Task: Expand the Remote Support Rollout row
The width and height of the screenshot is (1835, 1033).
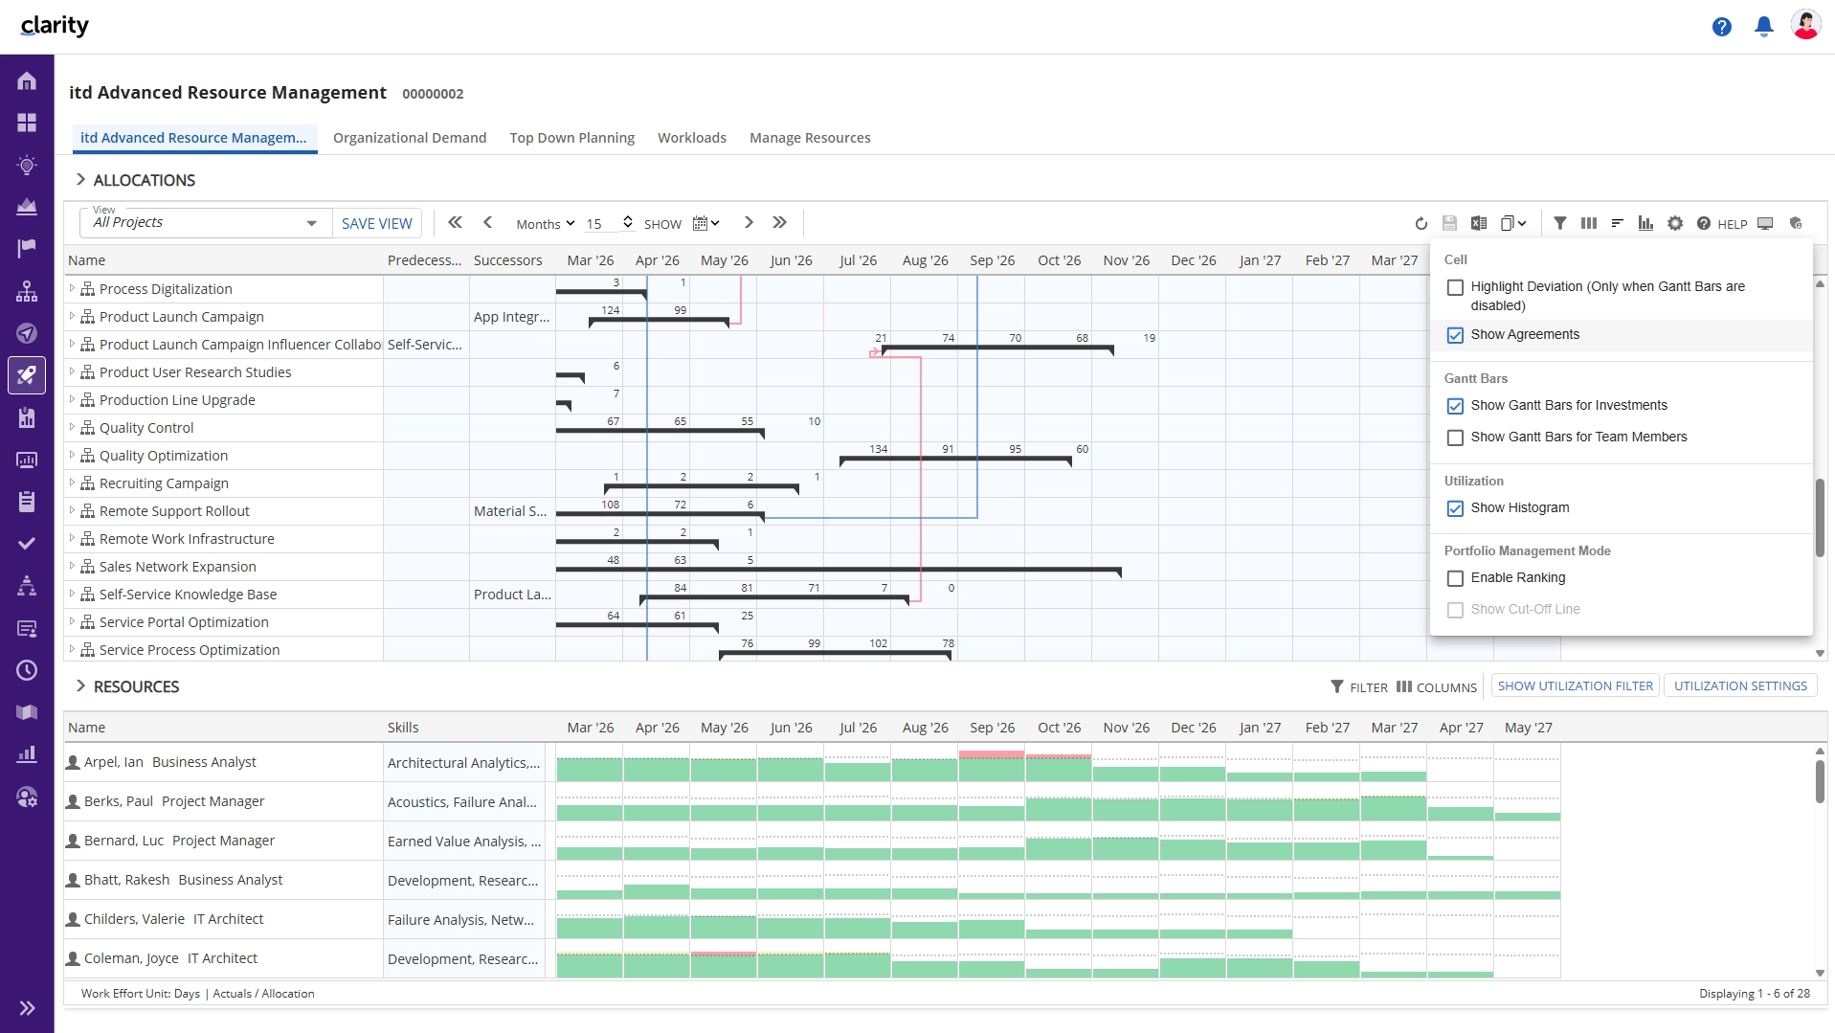Action: [72, 510]
